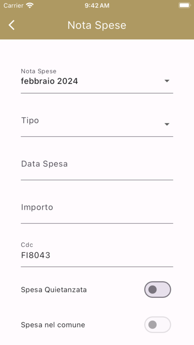Toggle the Spesa nel comune switch
Screen dimensions: 194x345
(x=157, y=325)
